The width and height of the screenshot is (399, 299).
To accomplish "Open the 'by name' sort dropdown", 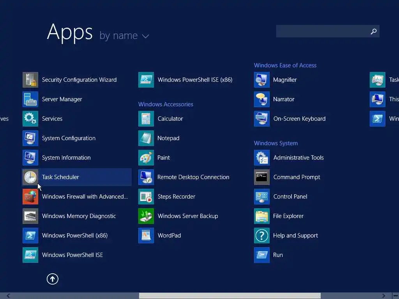I will click(124, 35).
